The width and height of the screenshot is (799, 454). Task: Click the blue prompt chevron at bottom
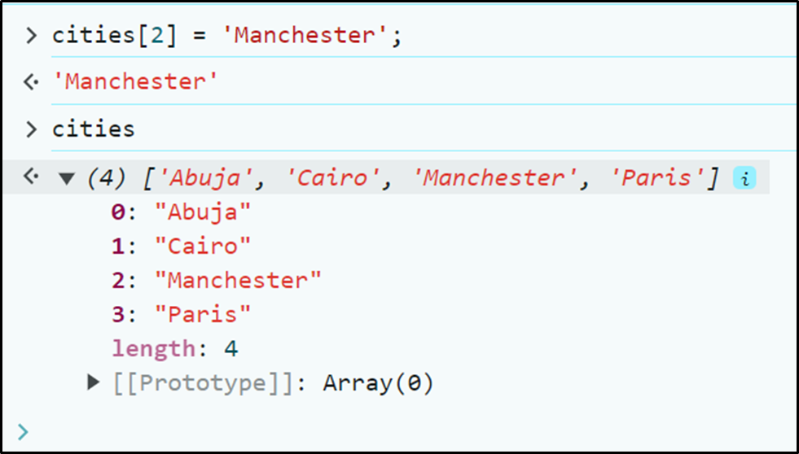(23, 432)
